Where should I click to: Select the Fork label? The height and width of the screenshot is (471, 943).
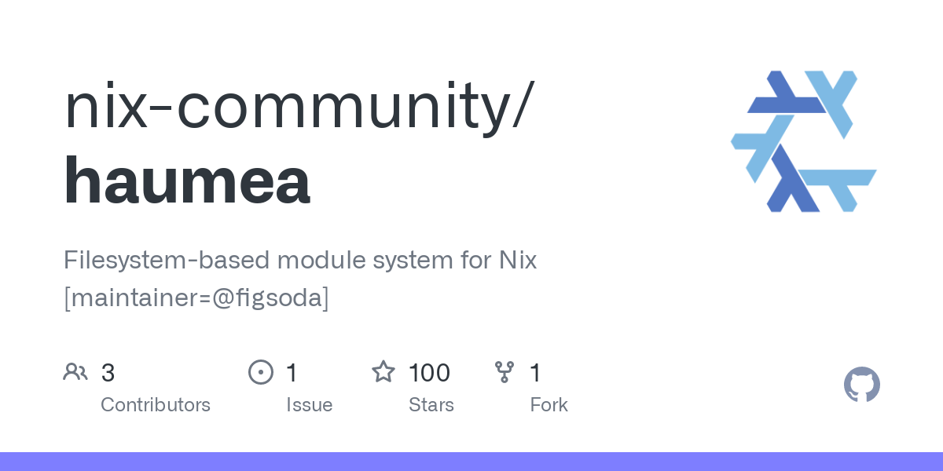click(549, 404)
